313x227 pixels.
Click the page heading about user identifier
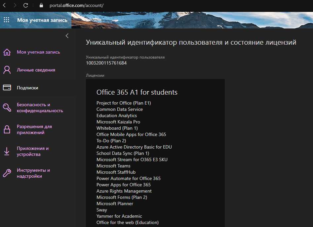click(x=191, y=42)
